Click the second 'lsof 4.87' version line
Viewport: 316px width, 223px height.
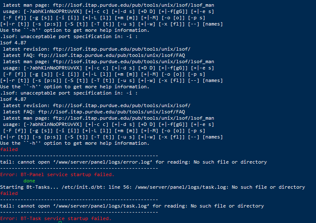(x=13, y=99)
